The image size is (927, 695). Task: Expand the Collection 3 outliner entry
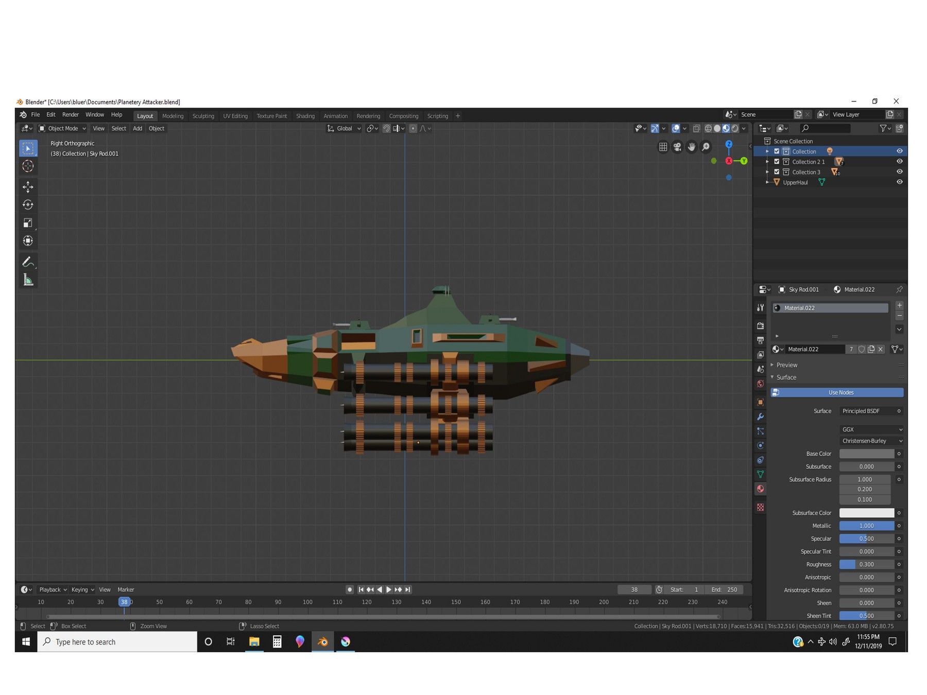click(x=768, y=172)
